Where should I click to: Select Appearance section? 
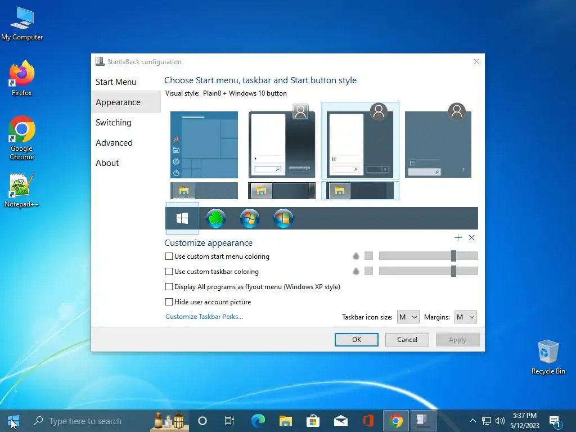point(125,102)
